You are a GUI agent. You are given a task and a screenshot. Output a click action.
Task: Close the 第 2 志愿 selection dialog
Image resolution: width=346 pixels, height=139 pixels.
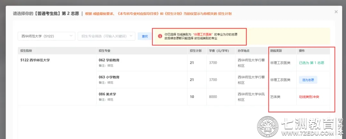336,12
